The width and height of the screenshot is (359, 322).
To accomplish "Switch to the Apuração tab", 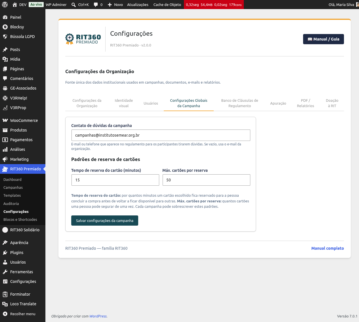I will pyautogui.click(x=278, y=103).
